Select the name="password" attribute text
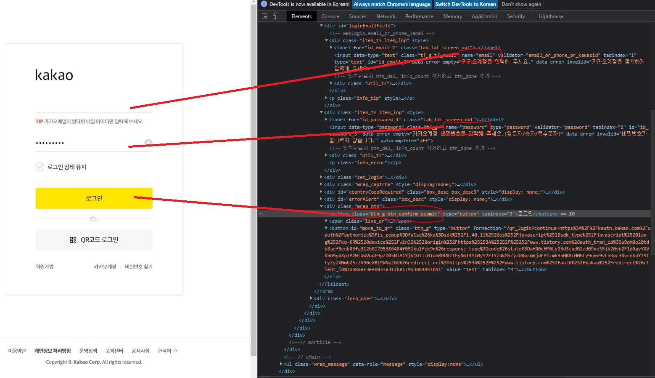 466,127
